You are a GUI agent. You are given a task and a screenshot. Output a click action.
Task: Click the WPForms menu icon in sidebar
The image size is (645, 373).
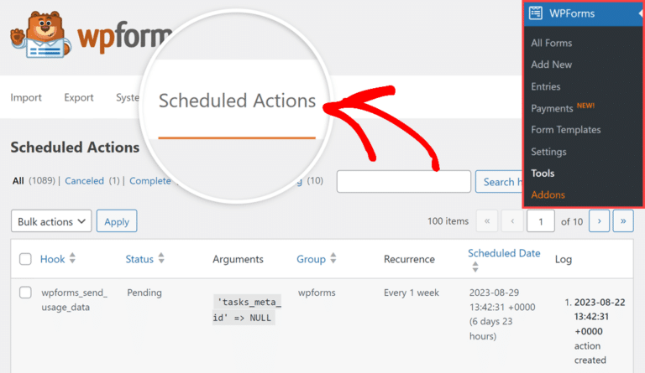coord(535,13)
